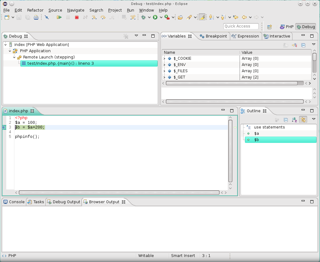Image resolution: width=320 pixels, height=262 pixels.
Task: Collapse all in the Outline panel
Action: tap(286, 120)
